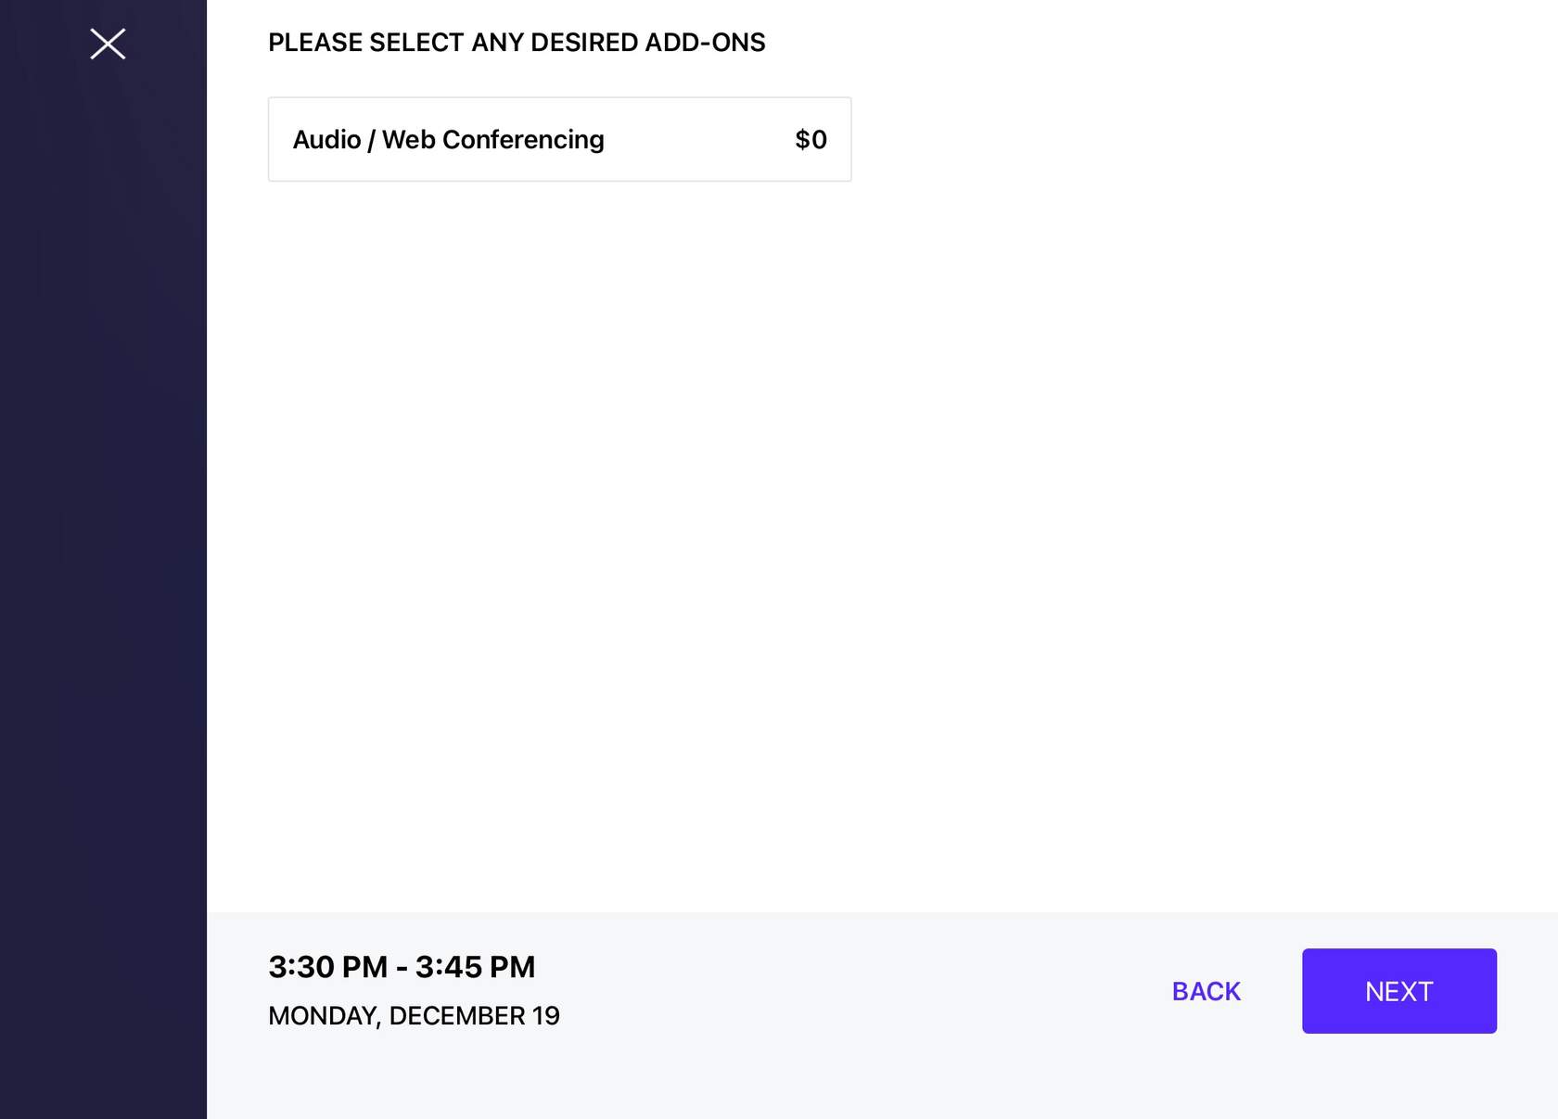Click the word Conferencing in the add-on label
This screenshot has height=1119, width=1558.
[x=523, y=139]
